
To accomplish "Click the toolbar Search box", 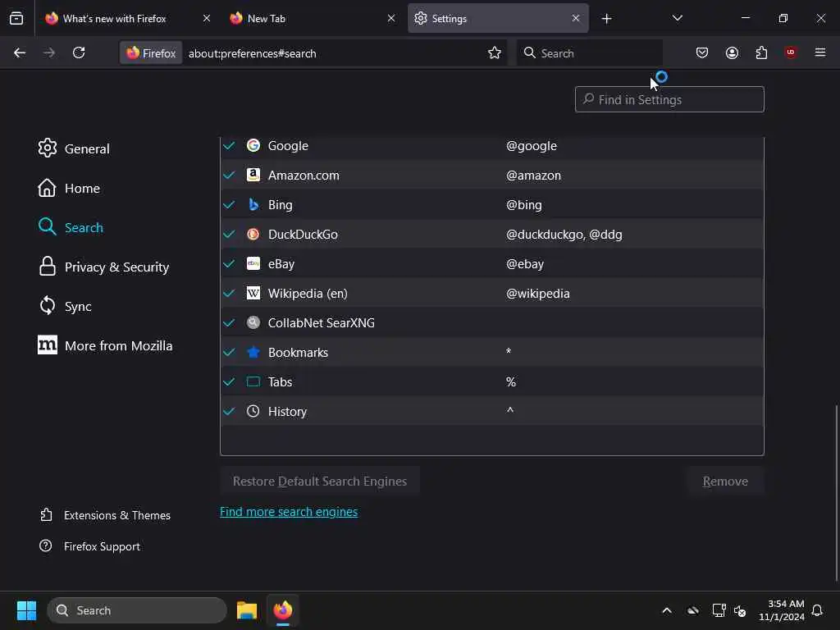I will (589, 53).
